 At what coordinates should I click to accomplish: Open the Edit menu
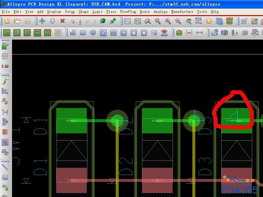click(x=17, y=11)
